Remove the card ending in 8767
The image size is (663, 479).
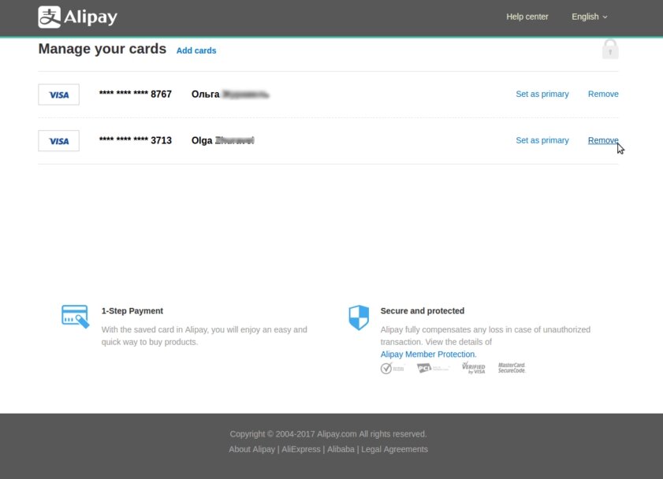click(603, 94)
